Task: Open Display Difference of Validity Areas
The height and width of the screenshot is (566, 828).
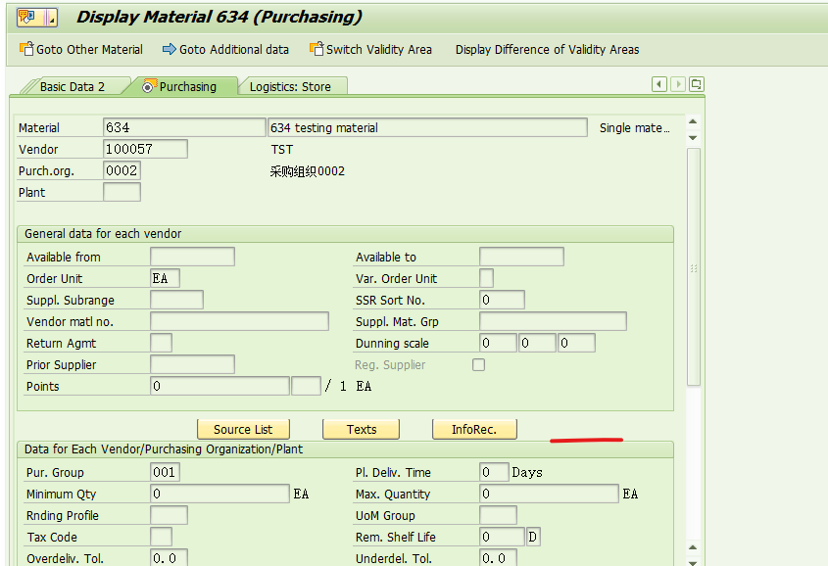Action: 547,50
